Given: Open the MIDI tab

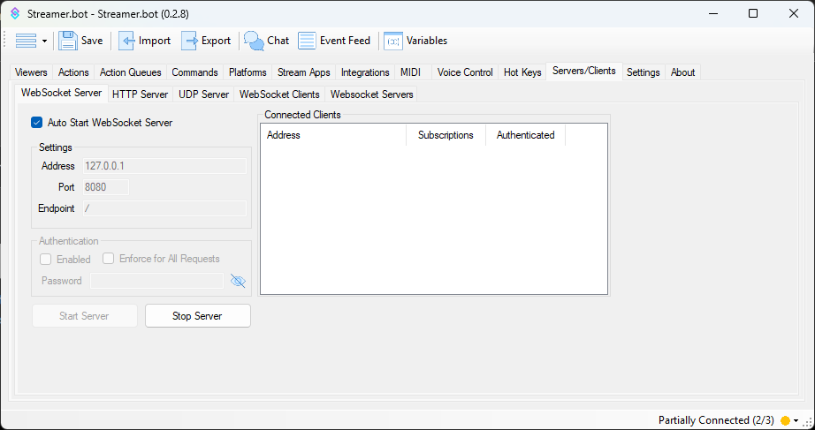Looking at the screenshot, I should (411, 72).
